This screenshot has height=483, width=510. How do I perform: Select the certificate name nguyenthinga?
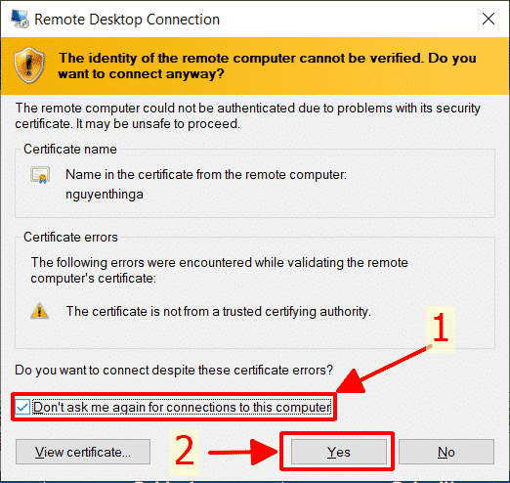click(105, 195)
